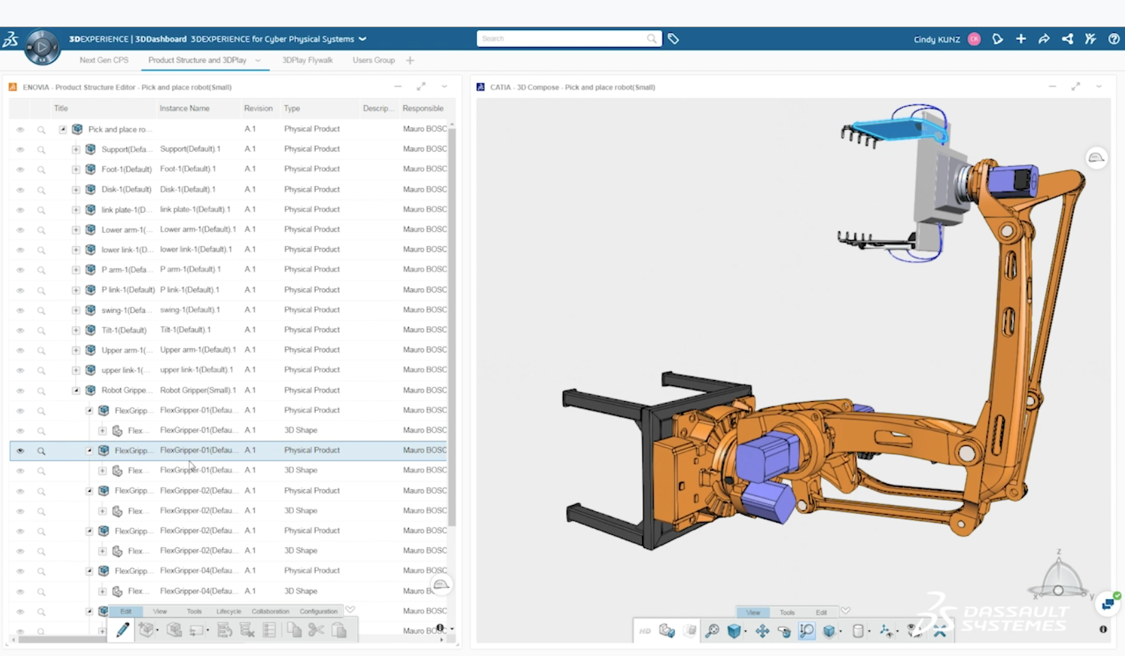Open the Product Structure Editor widget menu chevron
Screen dimensions: 1125x656
pos(444,87)
